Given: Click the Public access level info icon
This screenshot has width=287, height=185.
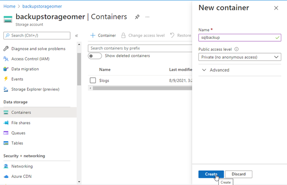Looking at the screenshot, I should (x=237, y=49).
